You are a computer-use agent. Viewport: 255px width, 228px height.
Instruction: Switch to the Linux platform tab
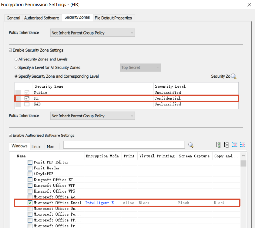coord(36,147)
